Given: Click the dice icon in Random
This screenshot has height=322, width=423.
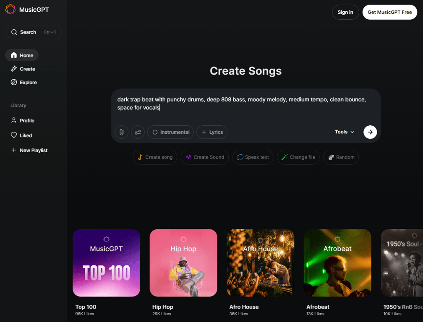Looking at the screenshot, I should (331, 157).
